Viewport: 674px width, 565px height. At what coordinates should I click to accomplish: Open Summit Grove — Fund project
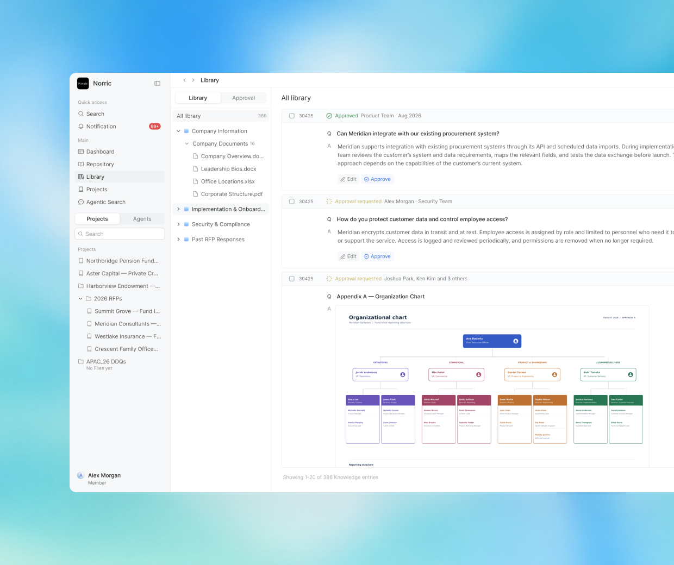124,311
